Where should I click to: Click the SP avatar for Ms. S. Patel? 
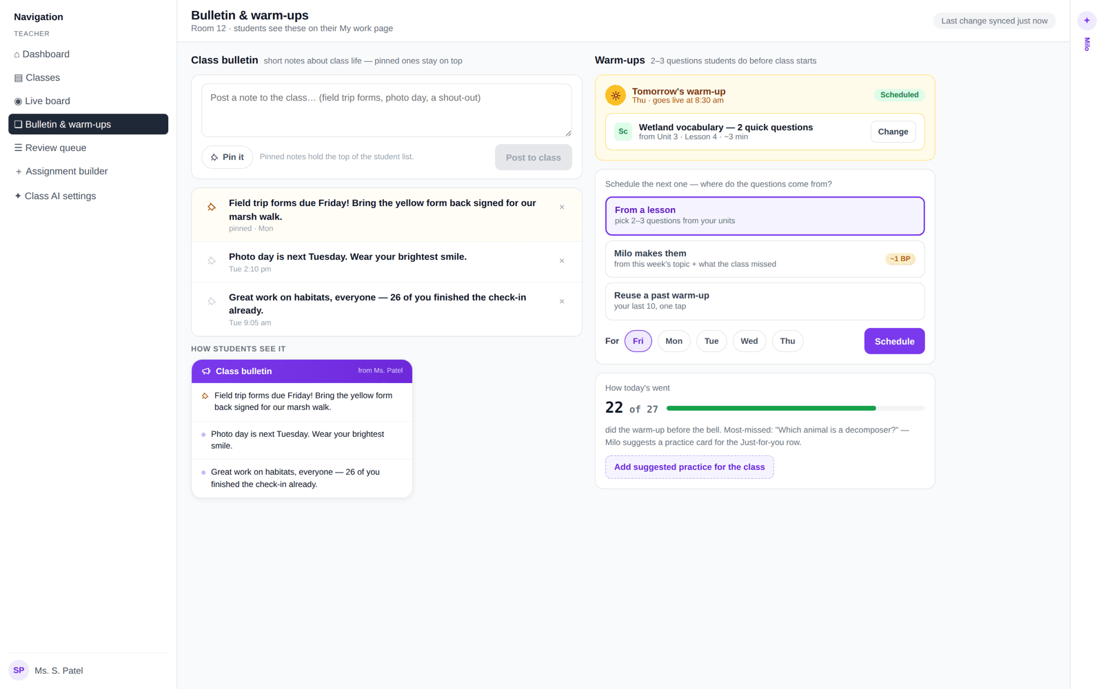pyautogui.click(x=19, y=670)
